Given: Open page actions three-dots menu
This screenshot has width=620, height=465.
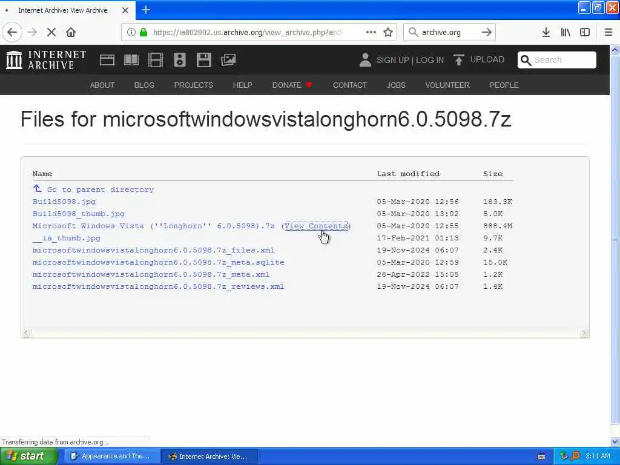Looking at the screenshot, I should 371,32.
